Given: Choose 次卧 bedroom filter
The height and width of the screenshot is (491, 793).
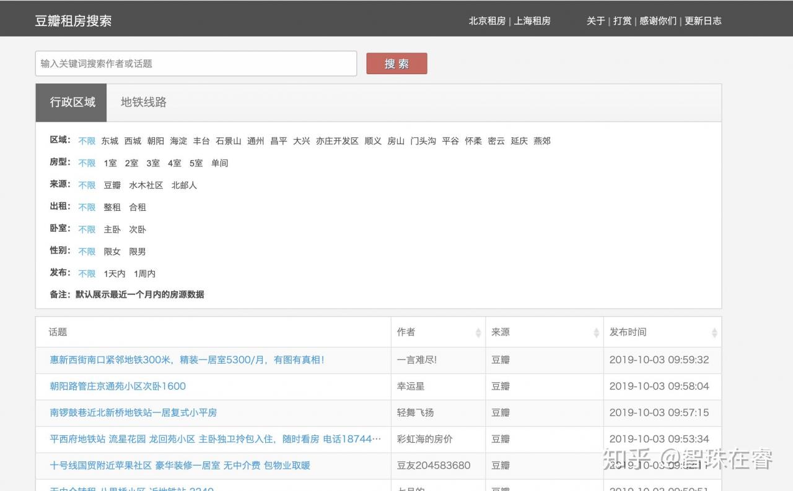Looking at the screenshot, I should pyautogui.click(x=138, y=229).
